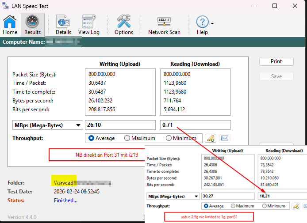Click download bits per second 5.694.112
This screenshot has height=223, width=307.
174,110
